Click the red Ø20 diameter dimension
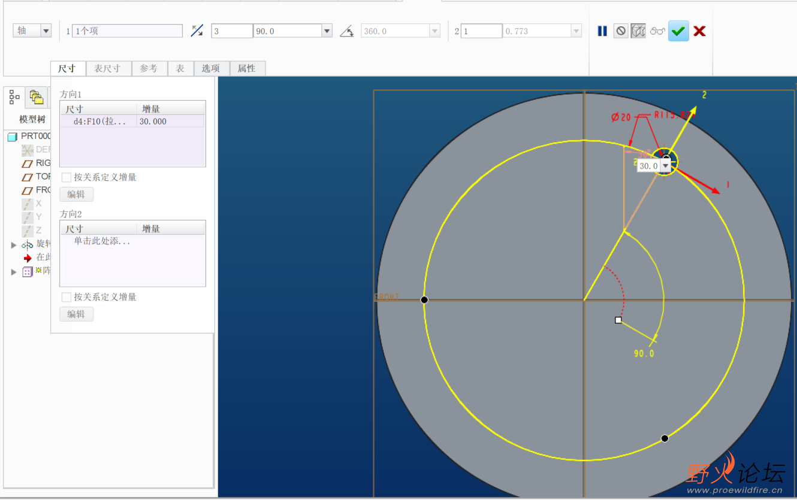 (621, 117)
